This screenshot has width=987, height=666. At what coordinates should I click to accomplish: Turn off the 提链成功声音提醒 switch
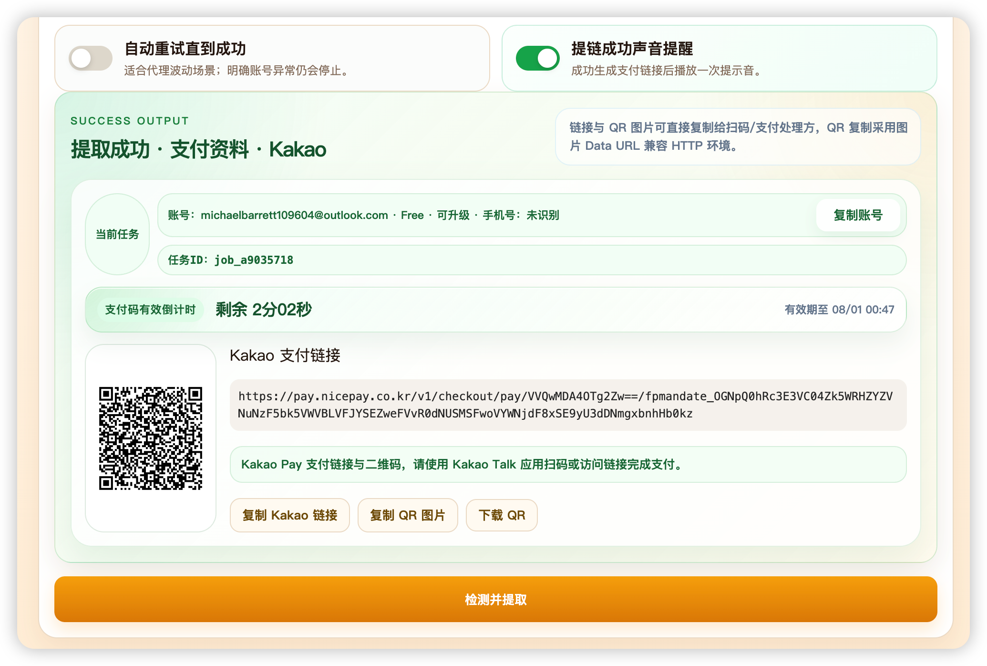point(537,58)
